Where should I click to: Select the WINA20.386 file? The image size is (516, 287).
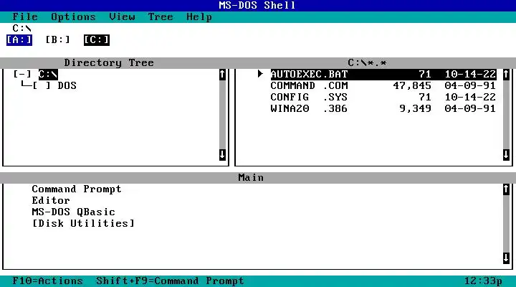tap(383, 109)
